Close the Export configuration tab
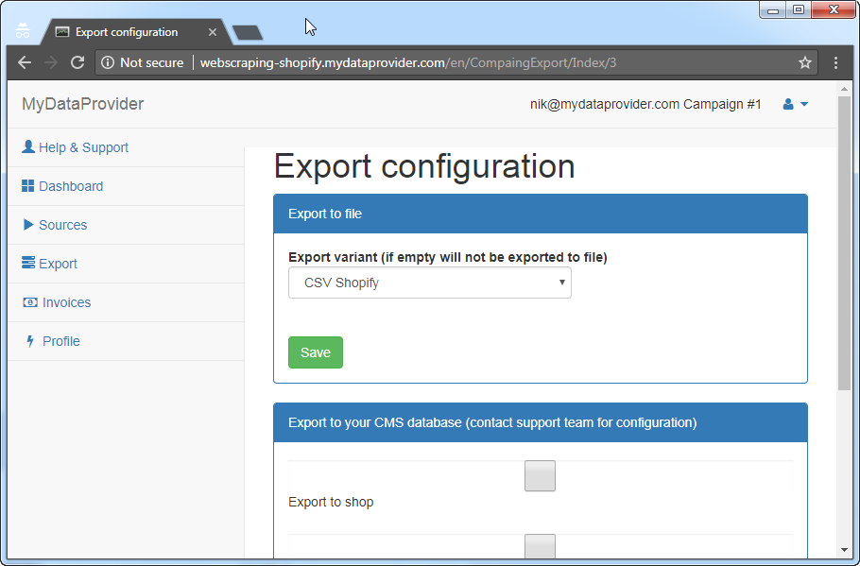The image size is (860, 566). pyautogui.click(x=213, y=32)
